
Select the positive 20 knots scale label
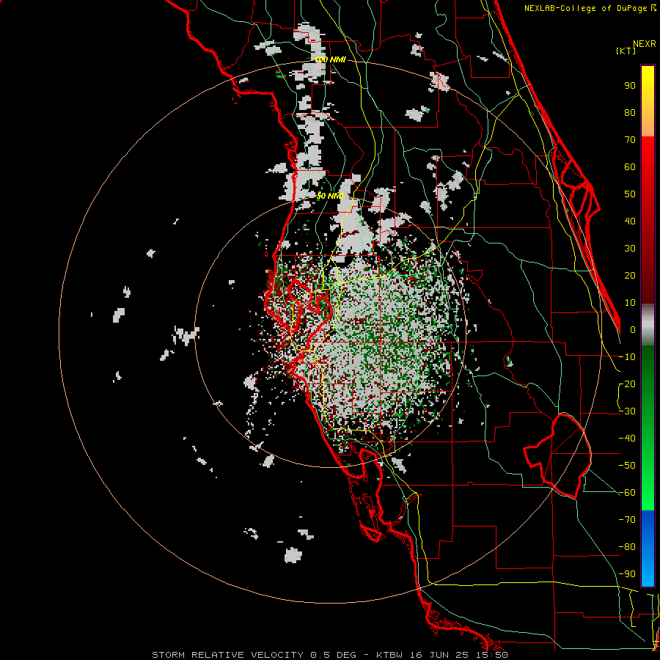click(x=630, y=276)
